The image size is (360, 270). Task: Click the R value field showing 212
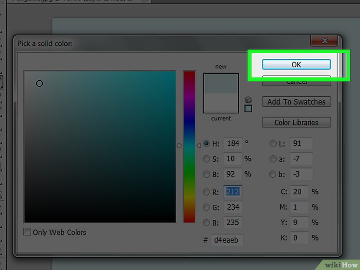pos(233,192)
